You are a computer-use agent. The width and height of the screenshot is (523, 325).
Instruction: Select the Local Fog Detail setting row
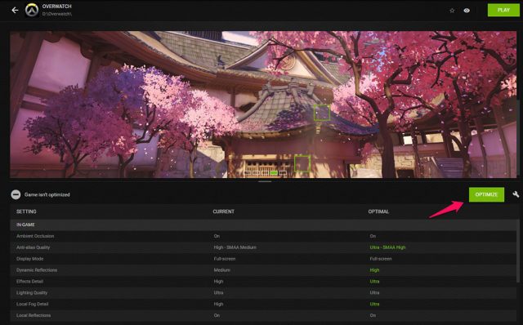263,304
